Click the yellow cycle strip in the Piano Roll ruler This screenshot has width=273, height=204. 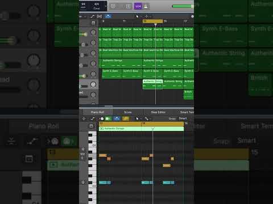pyautogui.click(x=141, y=124)
